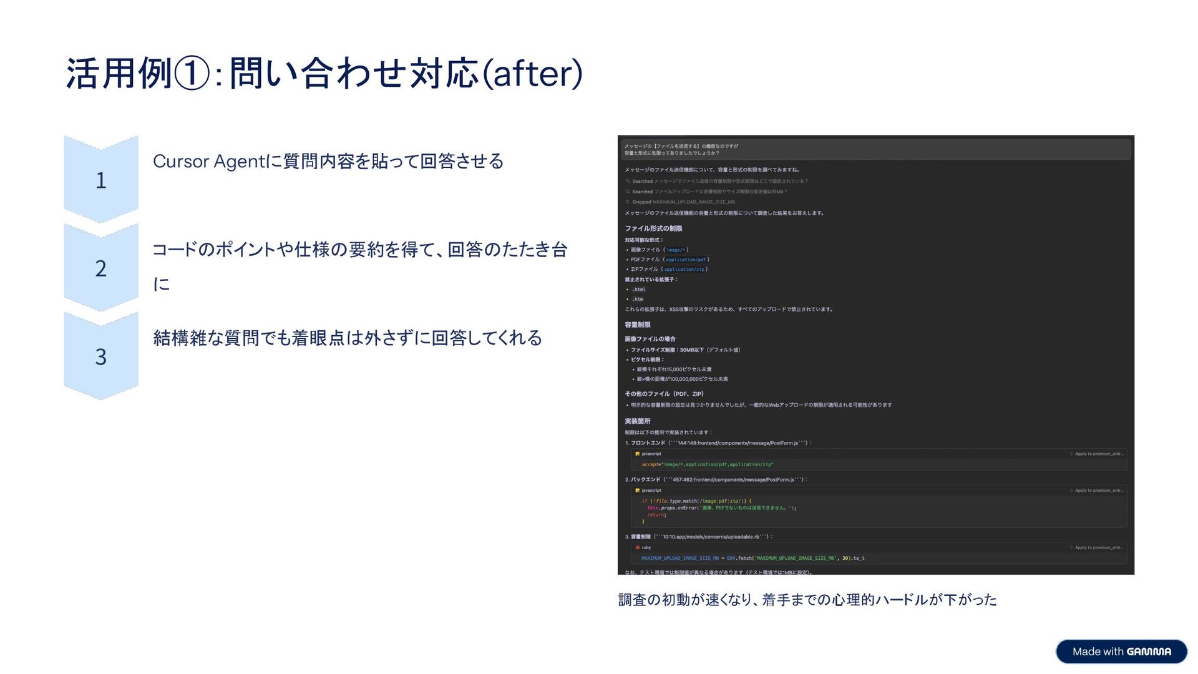Click the 457:462 frontend PostForm.js path
1198x674 pixels.
[733, 480]
